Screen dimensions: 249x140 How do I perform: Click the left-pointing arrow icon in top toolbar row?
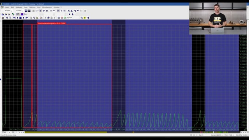(54, 11)
